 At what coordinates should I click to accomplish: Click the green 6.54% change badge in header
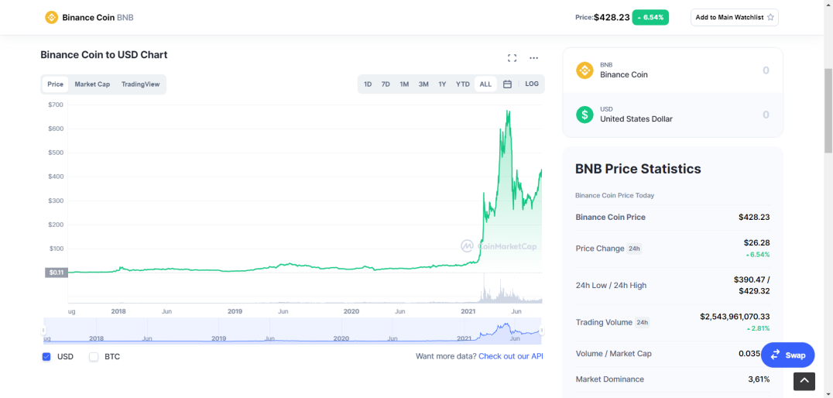point(650,18)
